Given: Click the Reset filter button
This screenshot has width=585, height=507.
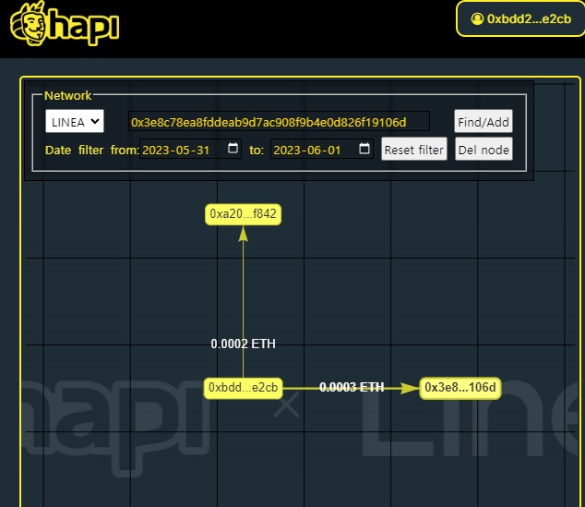Looking at the screenshot, I should [414, 149].
